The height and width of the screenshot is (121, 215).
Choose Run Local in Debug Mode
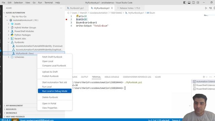pyautogui.click(x=54, y=91)
